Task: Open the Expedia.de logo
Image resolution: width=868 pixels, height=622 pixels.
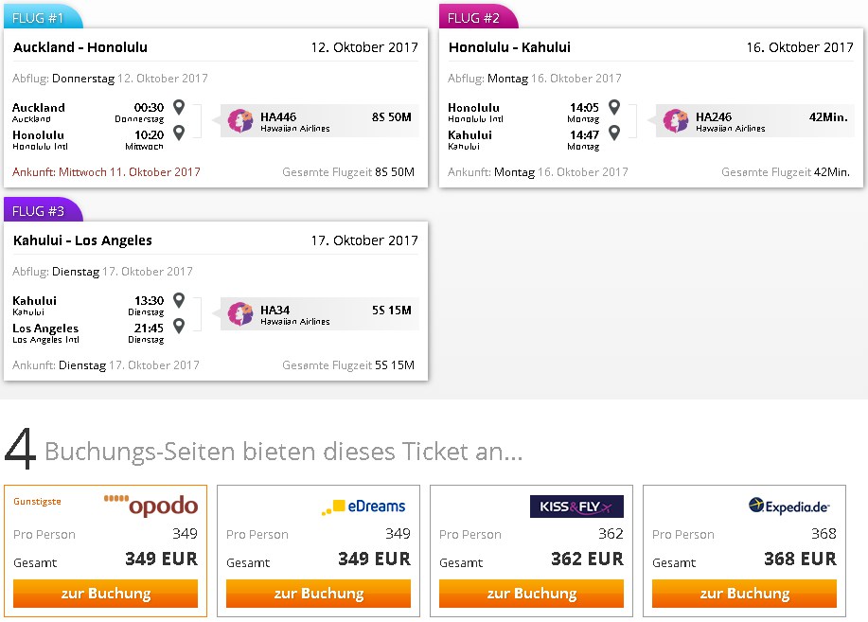Action: [x=788, y=506]
